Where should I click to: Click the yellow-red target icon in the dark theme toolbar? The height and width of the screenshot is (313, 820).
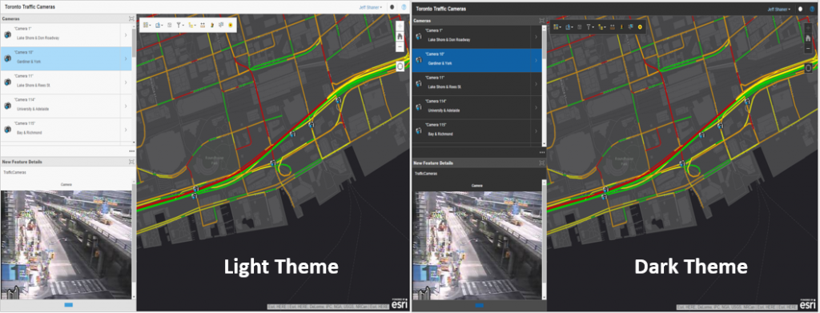[640, 26]
